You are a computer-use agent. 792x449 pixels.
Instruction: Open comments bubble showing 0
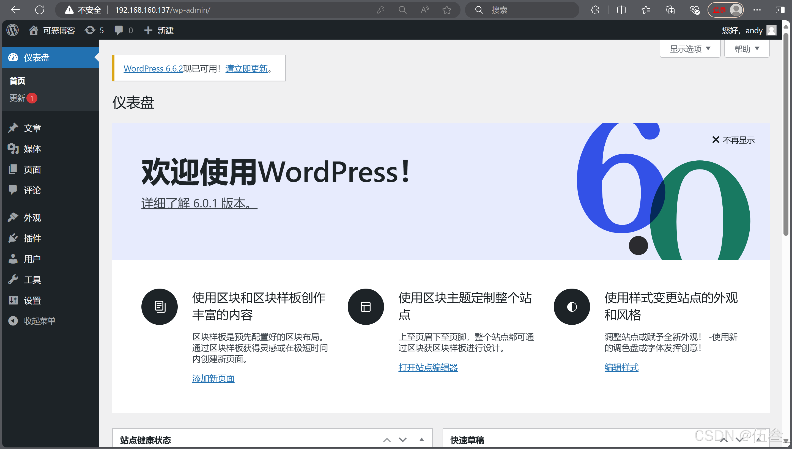[124, 30]
